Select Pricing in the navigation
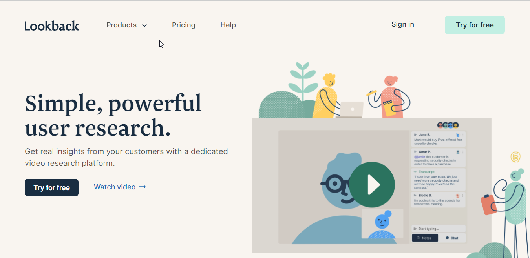 183,25
